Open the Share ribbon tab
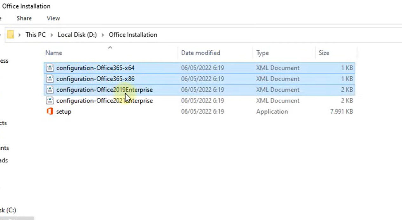This screenshot has height=220, width=402. (x=24, y=18)
